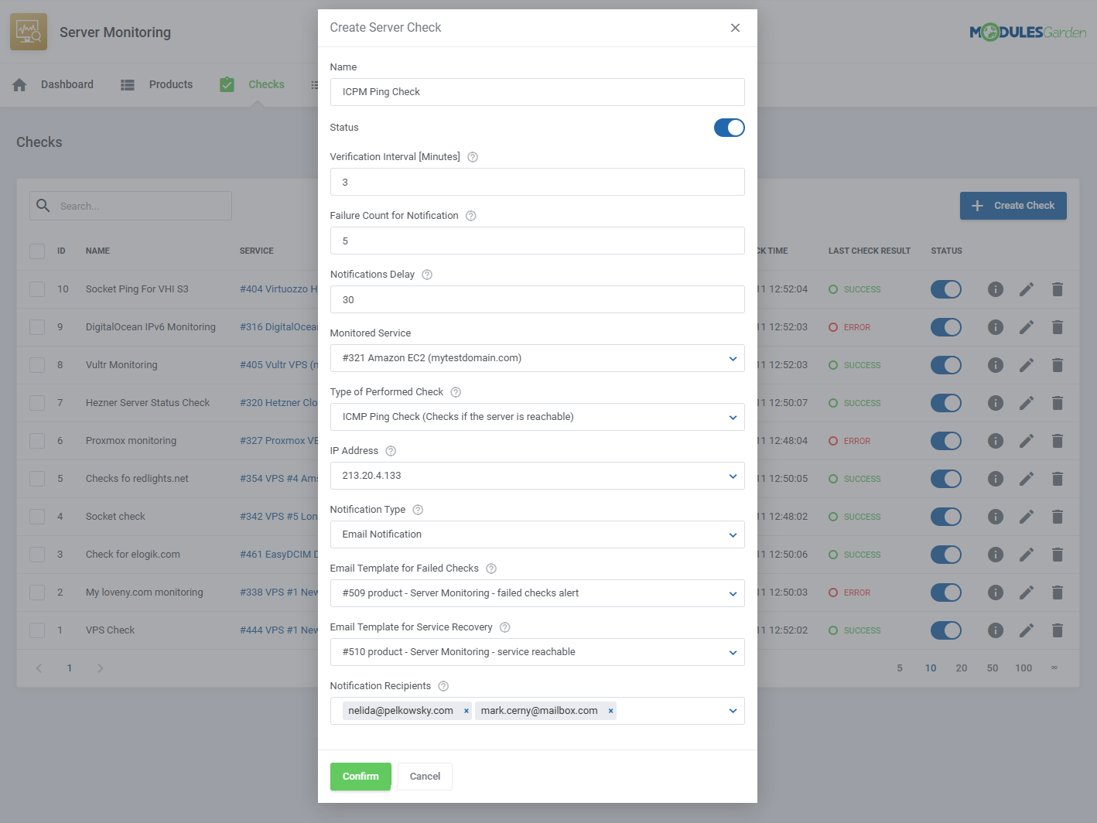Cancel the Create Server Check dialog
1097x823 pixels.
click(424, 776)
